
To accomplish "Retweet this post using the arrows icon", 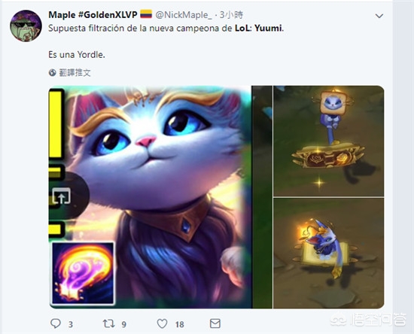I will tap(109, 323).
